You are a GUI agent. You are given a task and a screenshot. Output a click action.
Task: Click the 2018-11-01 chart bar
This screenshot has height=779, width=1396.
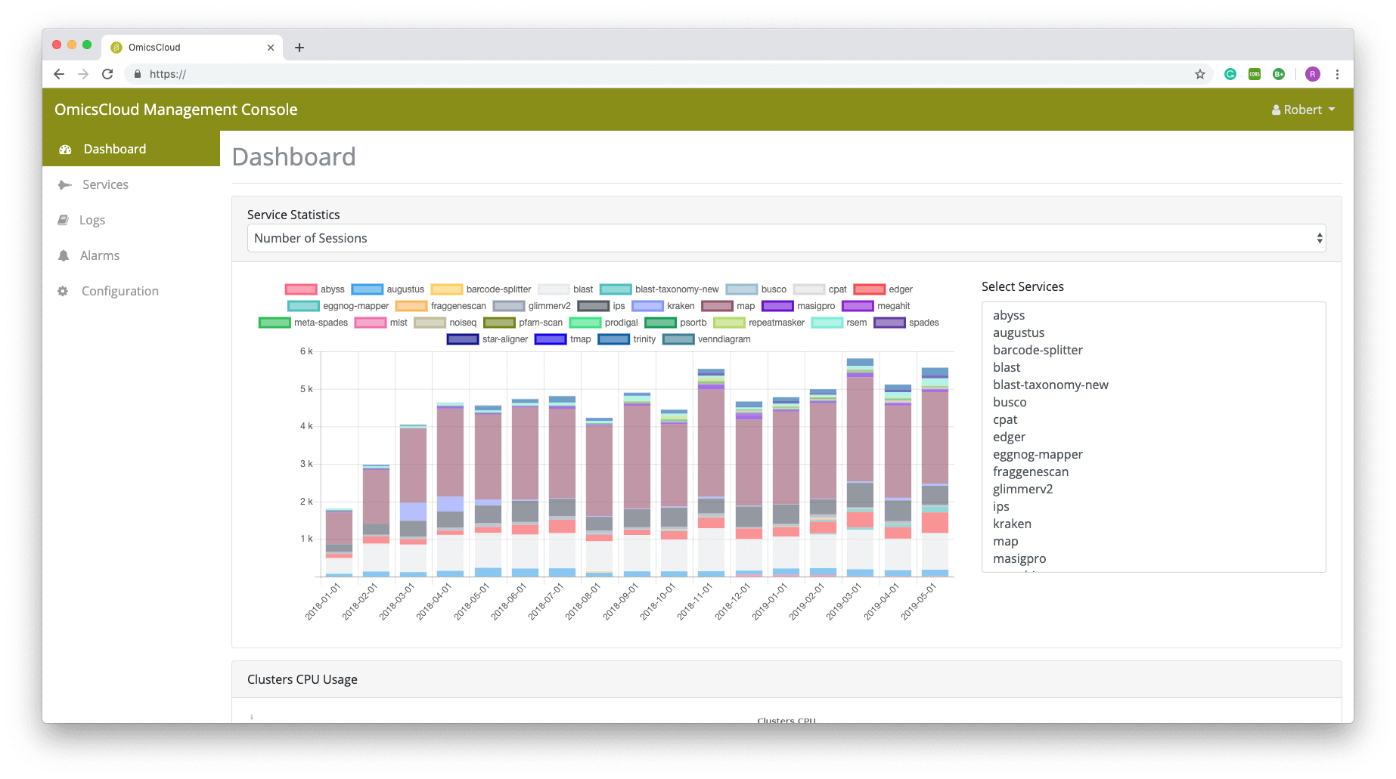(x=711, y=473)
